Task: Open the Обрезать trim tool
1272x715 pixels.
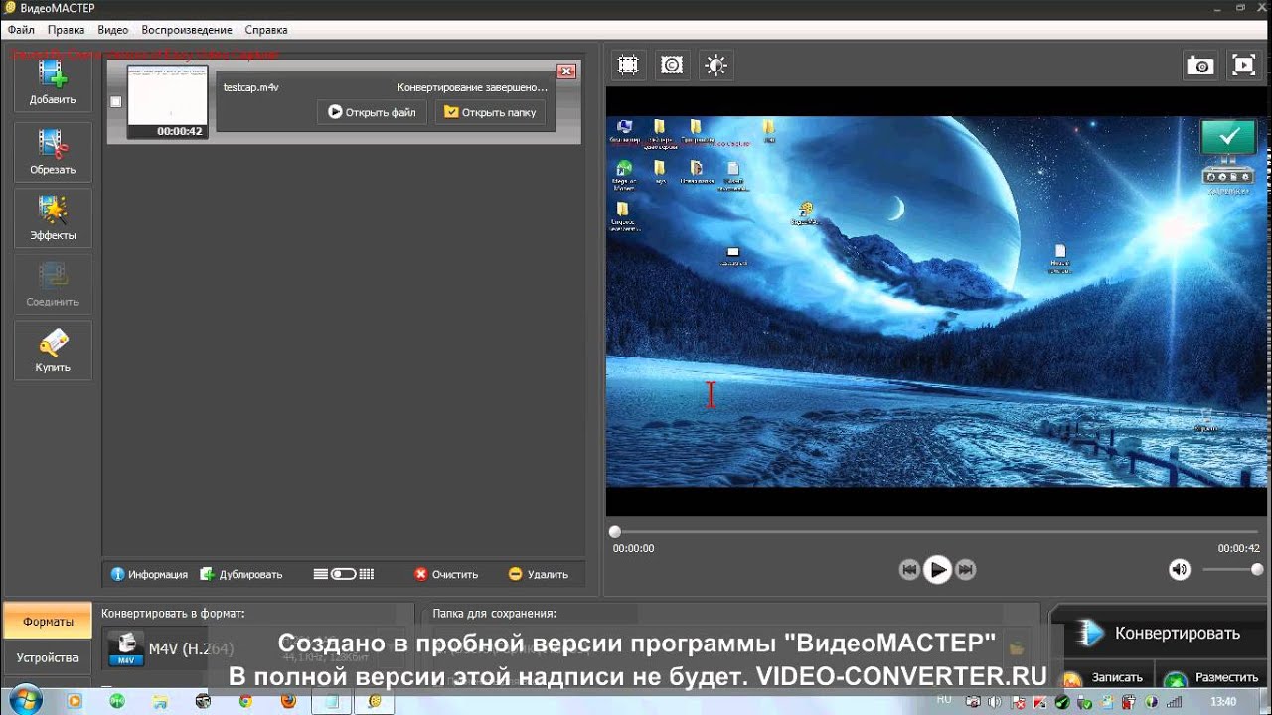Action: 53,151
